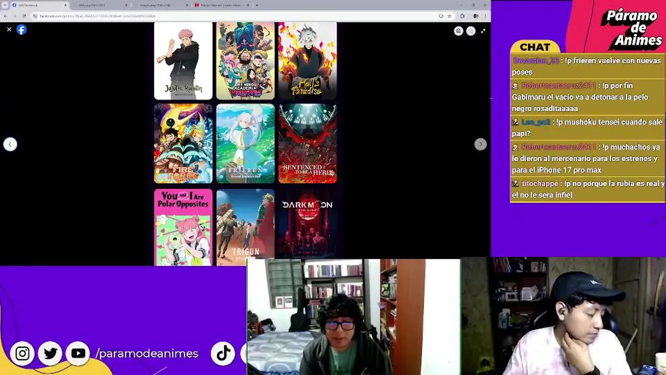Click the middle webcam feed with glasses
The image size is (666, 375).
point(353,317)
